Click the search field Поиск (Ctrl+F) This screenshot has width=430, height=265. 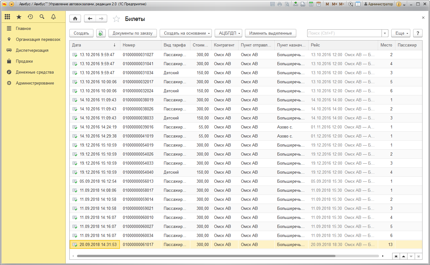pos(344,33)
